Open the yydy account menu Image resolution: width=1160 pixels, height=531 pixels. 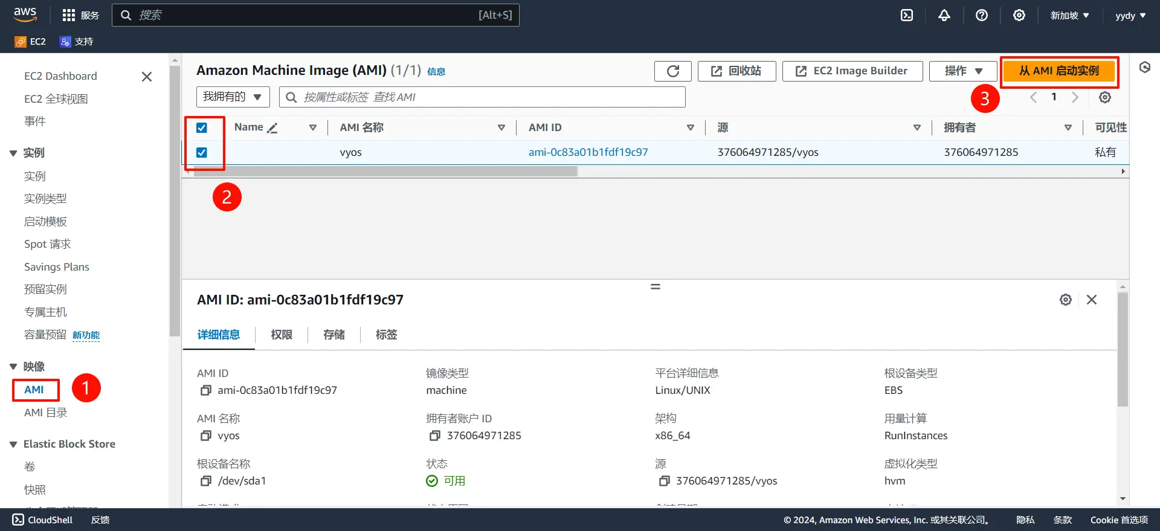[1130, 15]
